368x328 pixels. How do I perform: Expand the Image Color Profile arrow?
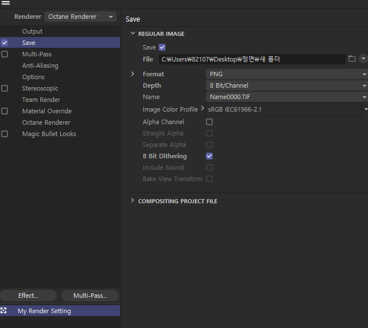[202, 108]
